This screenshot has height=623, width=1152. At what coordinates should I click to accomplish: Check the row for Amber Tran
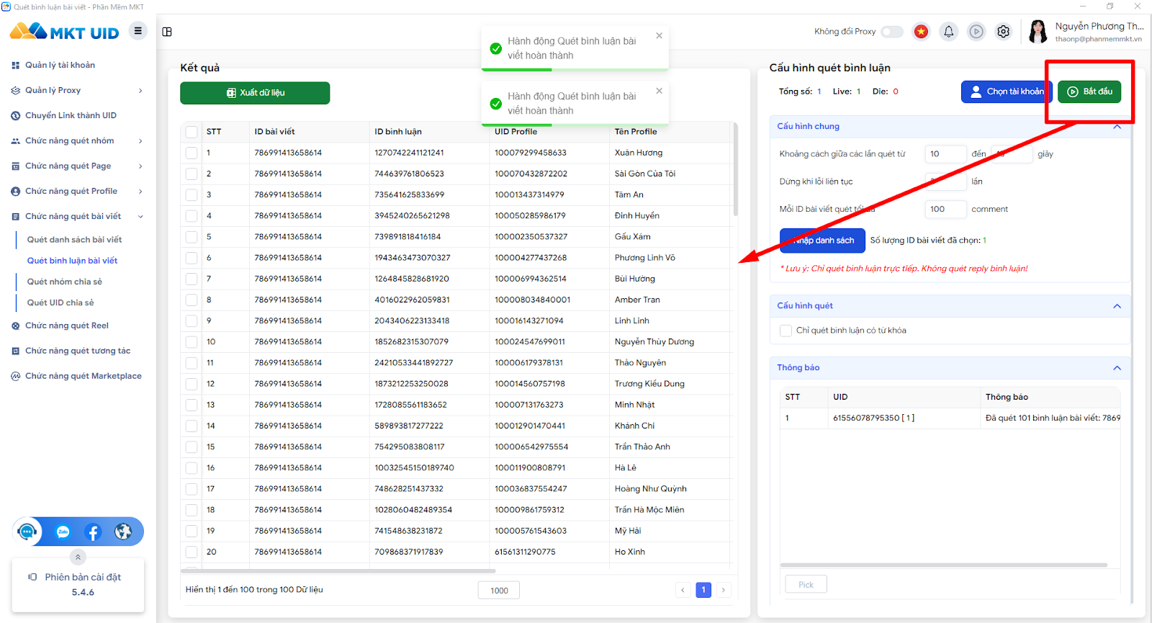pyautogui.click(x=192, y=300)
